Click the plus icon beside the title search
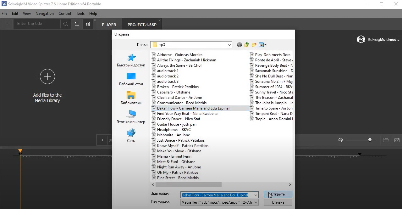The image size is (402, 209). pos(7,24)
